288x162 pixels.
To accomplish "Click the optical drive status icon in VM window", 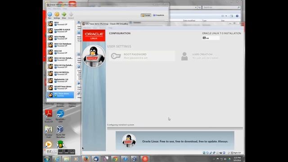I will (x=207, y=153).
